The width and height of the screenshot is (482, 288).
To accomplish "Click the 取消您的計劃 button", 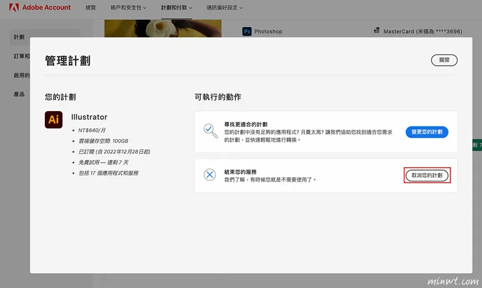I will pyautogui.click(x=427, y=176).
